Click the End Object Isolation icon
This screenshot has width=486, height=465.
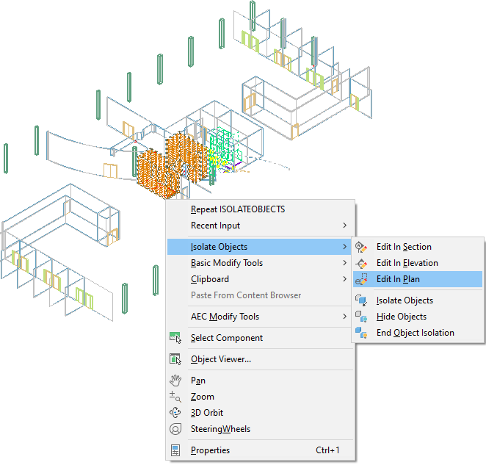coord(361,333)
